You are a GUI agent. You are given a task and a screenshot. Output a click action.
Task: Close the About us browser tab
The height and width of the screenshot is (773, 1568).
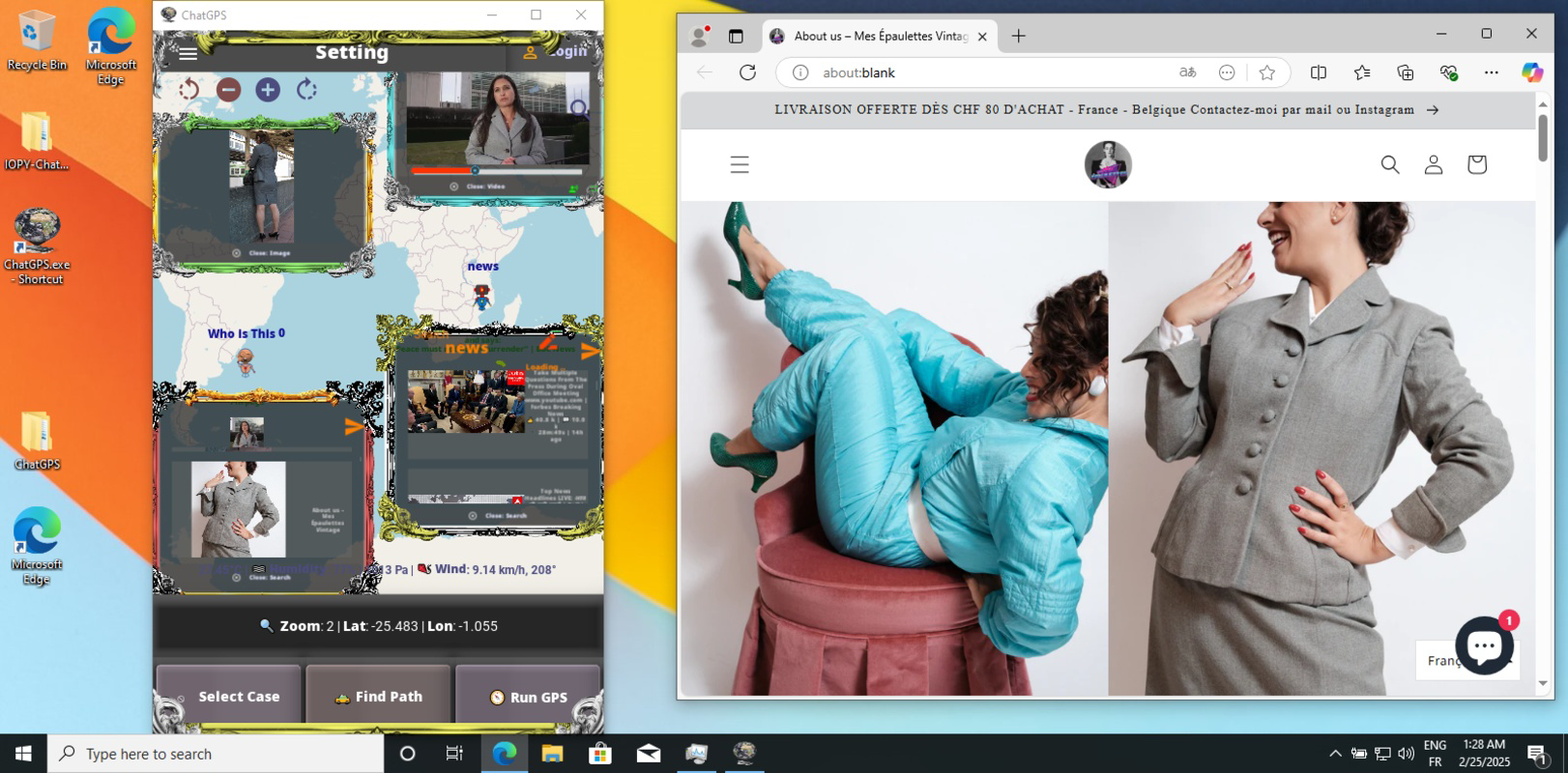coord(982,37)
